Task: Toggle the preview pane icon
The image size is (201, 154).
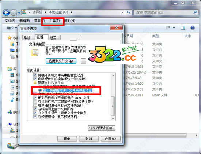Action: pos(183,28)
